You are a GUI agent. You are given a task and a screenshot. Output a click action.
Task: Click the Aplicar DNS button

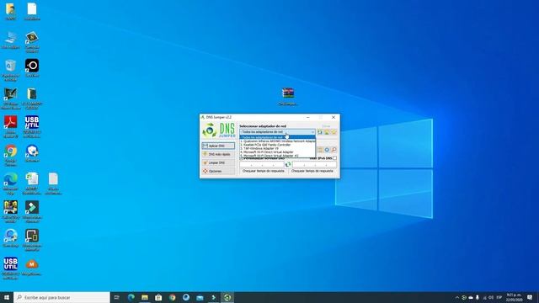218,146
